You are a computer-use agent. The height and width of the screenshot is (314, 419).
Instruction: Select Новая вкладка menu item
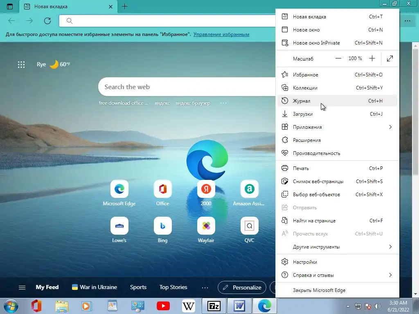click(337, 16)
